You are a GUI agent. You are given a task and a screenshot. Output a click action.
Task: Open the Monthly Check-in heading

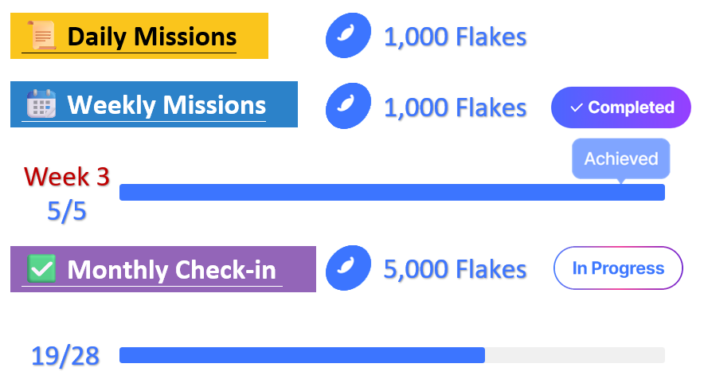(171, 270)
